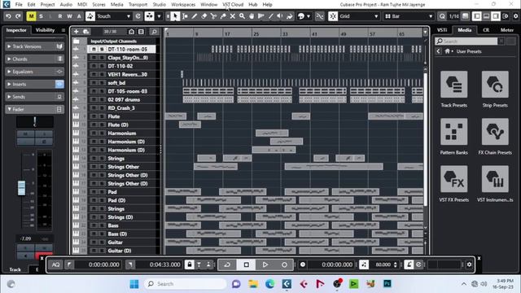
Task: Click the home icon in Media browser
Action: click(447, 51)
